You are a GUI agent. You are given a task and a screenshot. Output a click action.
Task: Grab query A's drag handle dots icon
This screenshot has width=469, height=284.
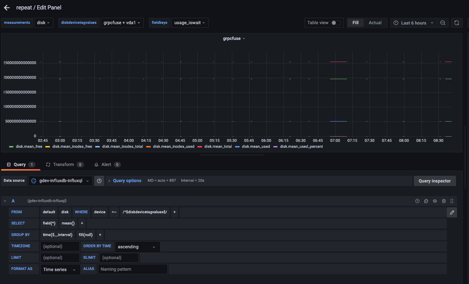[452, 201]
